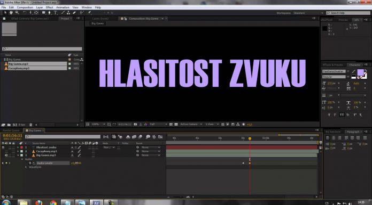
Task: Switch to Render Queue tab
Action: 10,130
